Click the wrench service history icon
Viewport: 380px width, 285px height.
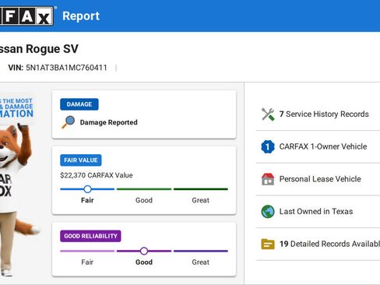pyautogui.click(x=268, y=114)
